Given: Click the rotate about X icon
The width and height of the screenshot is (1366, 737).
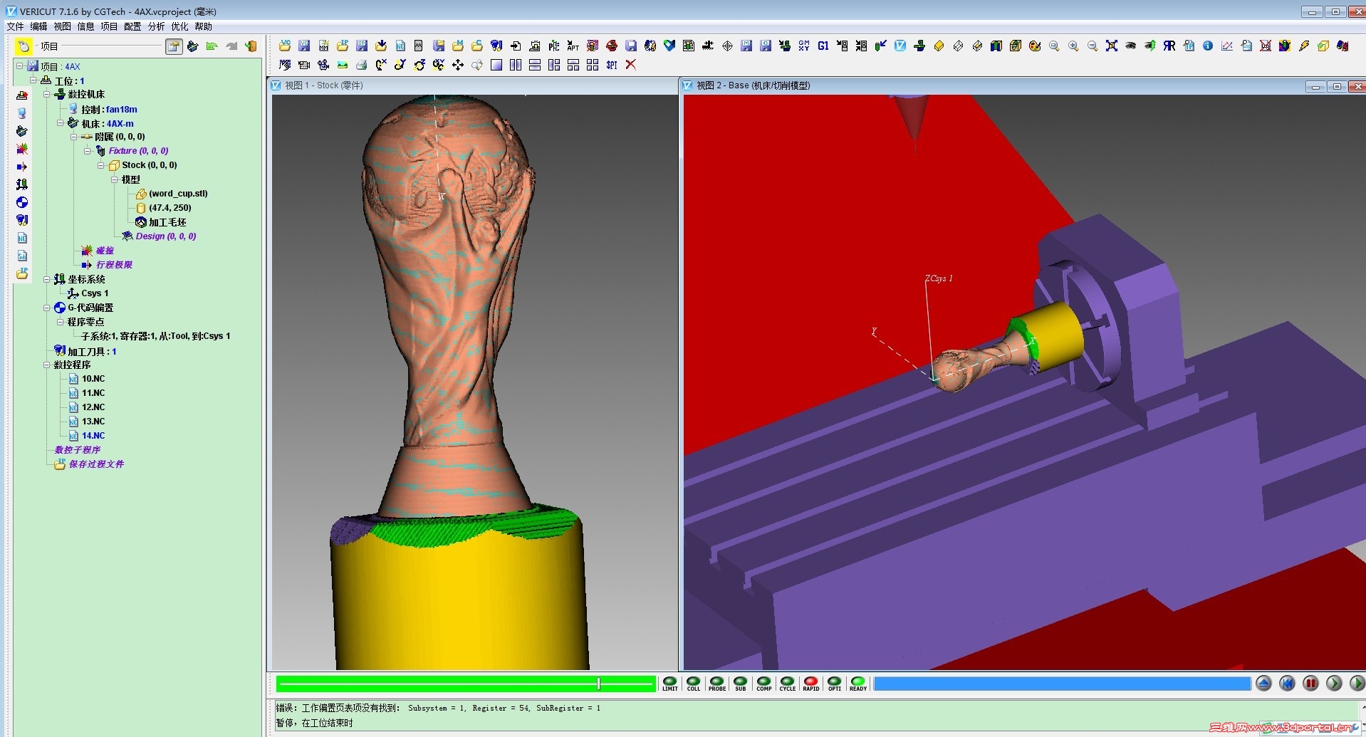Looking at the screenshot, I should 381,65.
